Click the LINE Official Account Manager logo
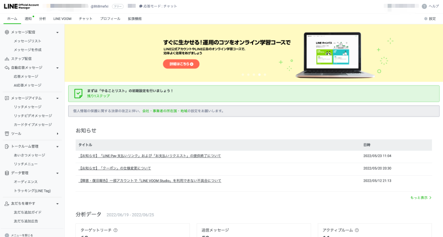The image size is (443, 237). click(22, 6)
